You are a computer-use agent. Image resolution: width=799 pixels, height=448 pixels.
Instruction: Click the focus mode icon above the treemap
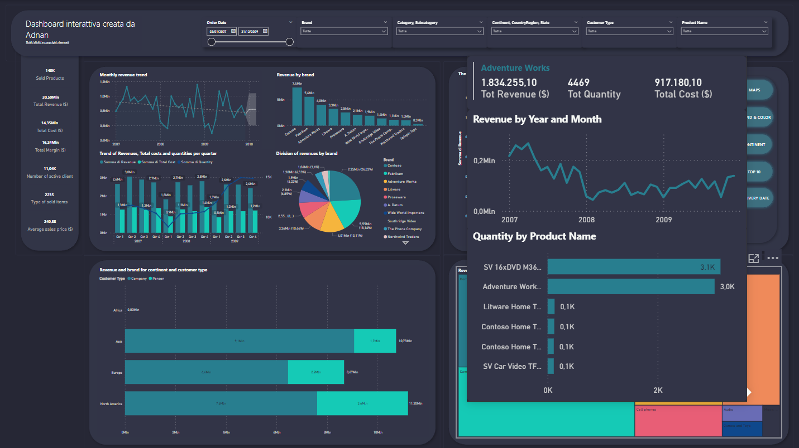tap(754, 258)
